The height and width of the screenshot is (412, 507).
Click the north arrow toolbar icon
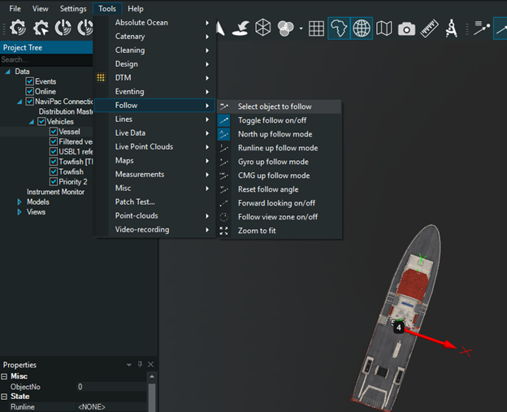[x=220, y=28]
